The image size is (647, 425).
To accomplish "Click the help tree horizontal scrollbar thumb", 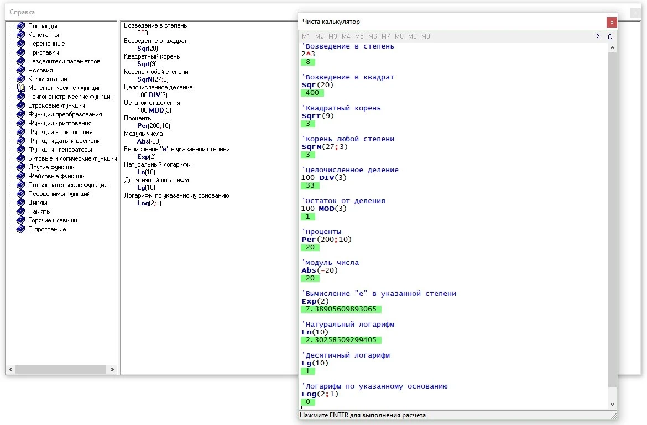I will pos(61,369).
